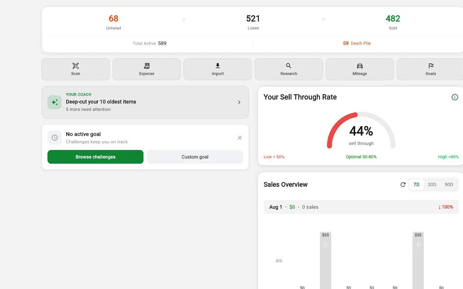Open the Scan barcode tool
This screenshot has width=463, height=289.
coord(76,69)
